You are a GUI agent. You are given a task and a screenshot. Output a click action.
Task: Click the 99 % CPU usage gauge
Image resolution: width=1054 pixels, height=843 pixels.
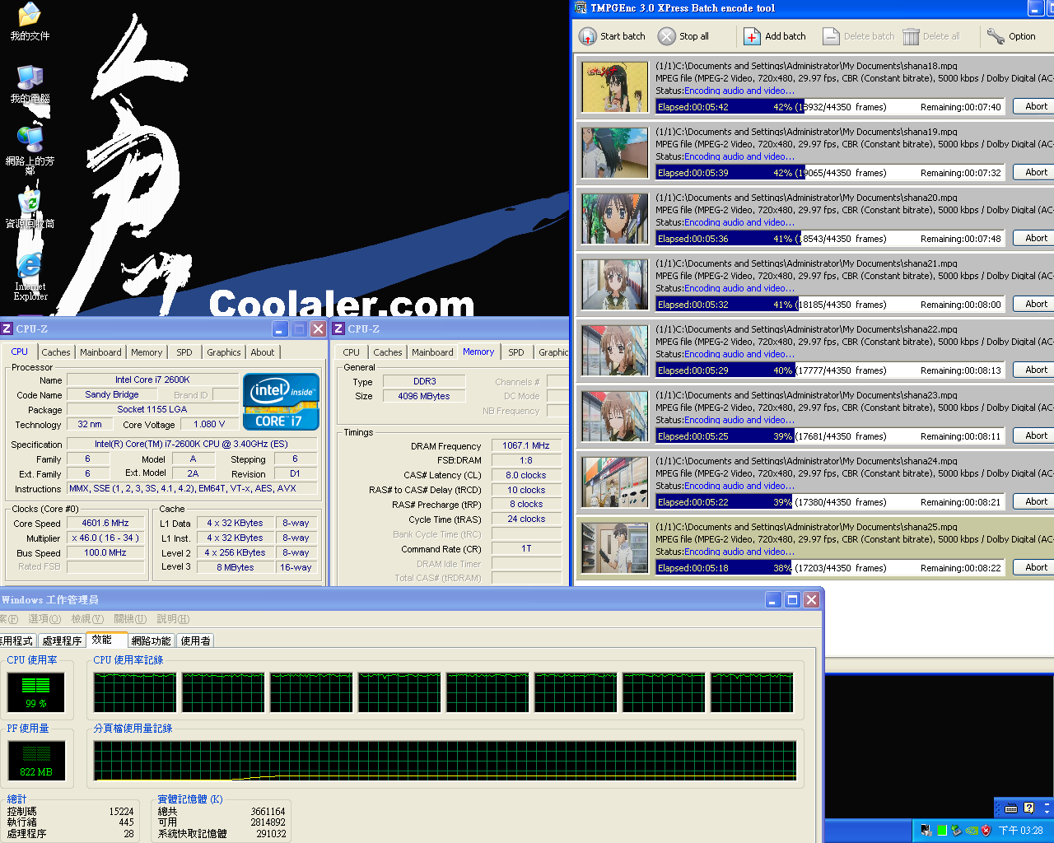click(x=36, y=692)
